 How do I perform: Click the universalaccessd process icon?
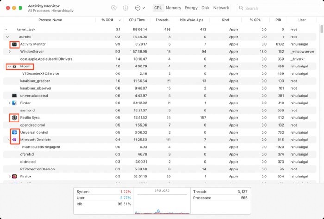point(14,96)
